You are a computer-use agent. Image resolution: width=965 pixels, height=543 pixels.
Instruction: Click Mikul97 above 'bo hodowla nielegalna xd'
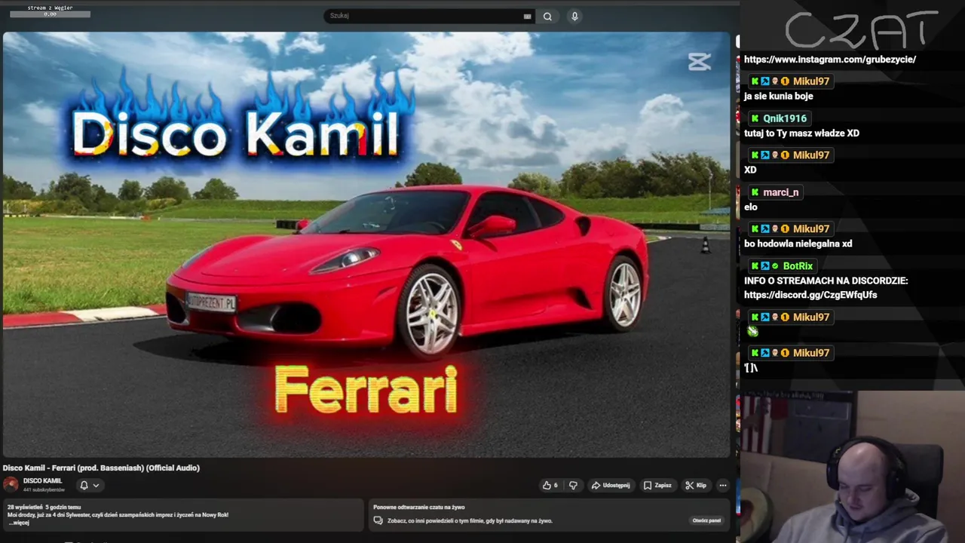pos(811,229)
